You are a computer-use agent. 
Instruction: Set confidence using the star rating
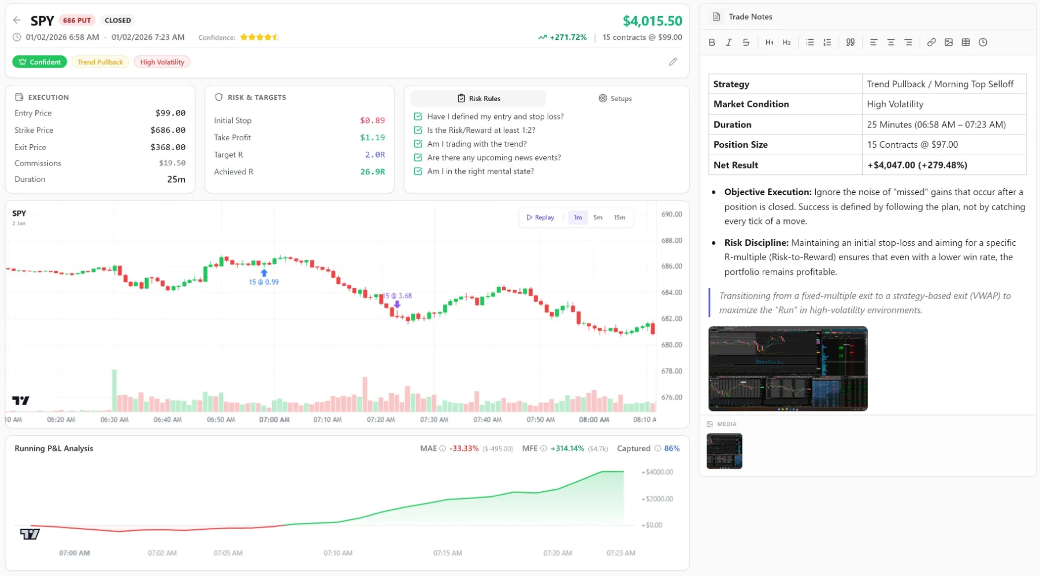259,38
